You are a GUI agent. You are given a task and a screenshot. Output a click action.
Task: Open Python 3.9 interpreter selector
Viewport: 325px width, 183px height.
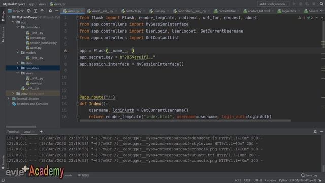click(298, 181)
